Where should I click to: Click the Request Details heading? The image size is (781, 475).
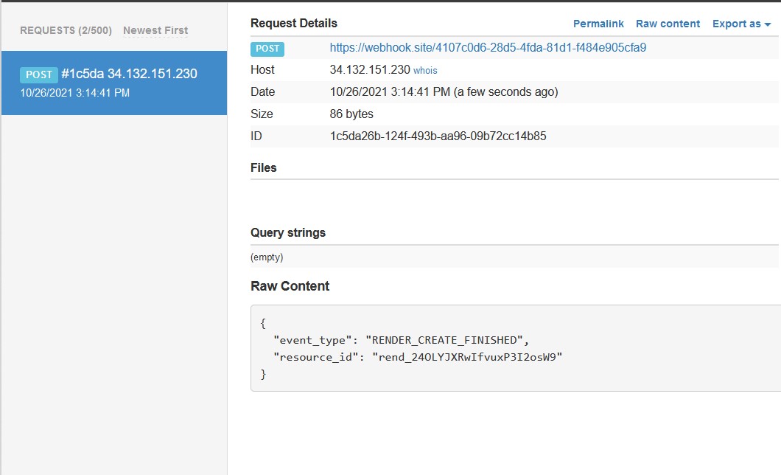(294, 24)
